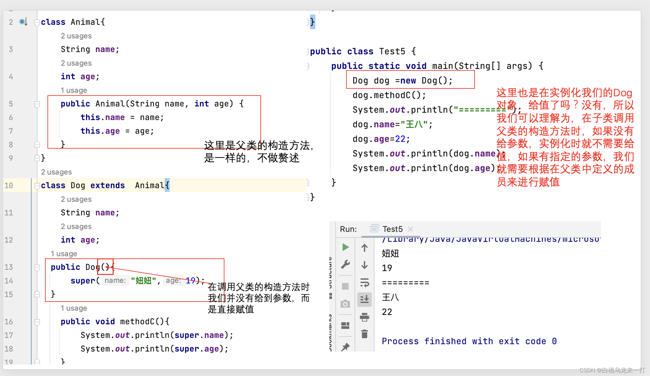Click the '1 usage' hint above Animal constructor
This screenshot has height=376, width=650.
[x=74, y=90]
